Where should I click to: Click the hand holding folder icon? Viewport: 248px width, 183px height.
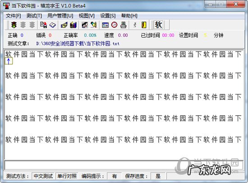64,25
